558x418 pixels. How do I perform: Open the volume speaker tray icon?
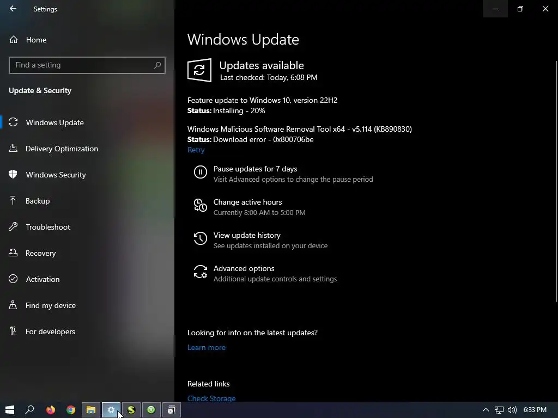(x=512, y=410)
